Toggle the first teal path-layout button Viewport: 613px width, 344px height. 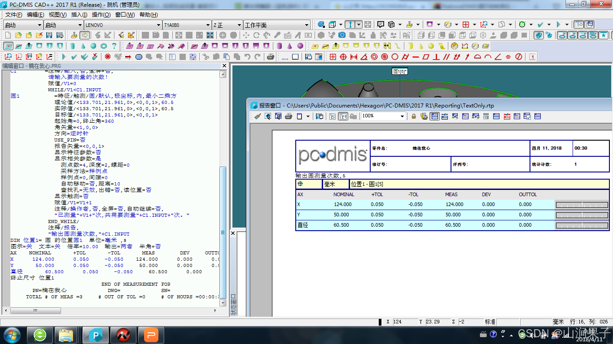pos(561,35)
